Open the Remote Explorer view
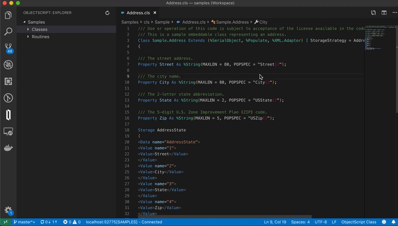 8,131
